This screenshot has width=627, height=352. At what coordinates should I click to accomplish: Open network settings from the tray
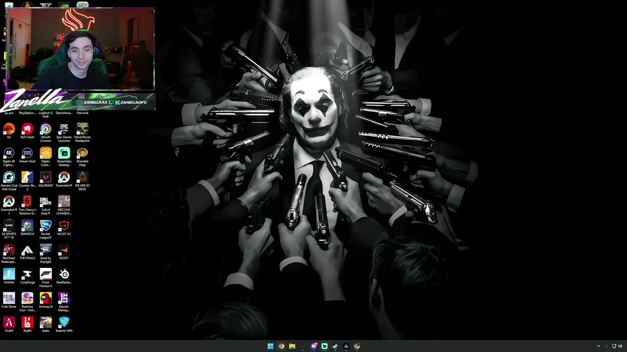point(614,346)
